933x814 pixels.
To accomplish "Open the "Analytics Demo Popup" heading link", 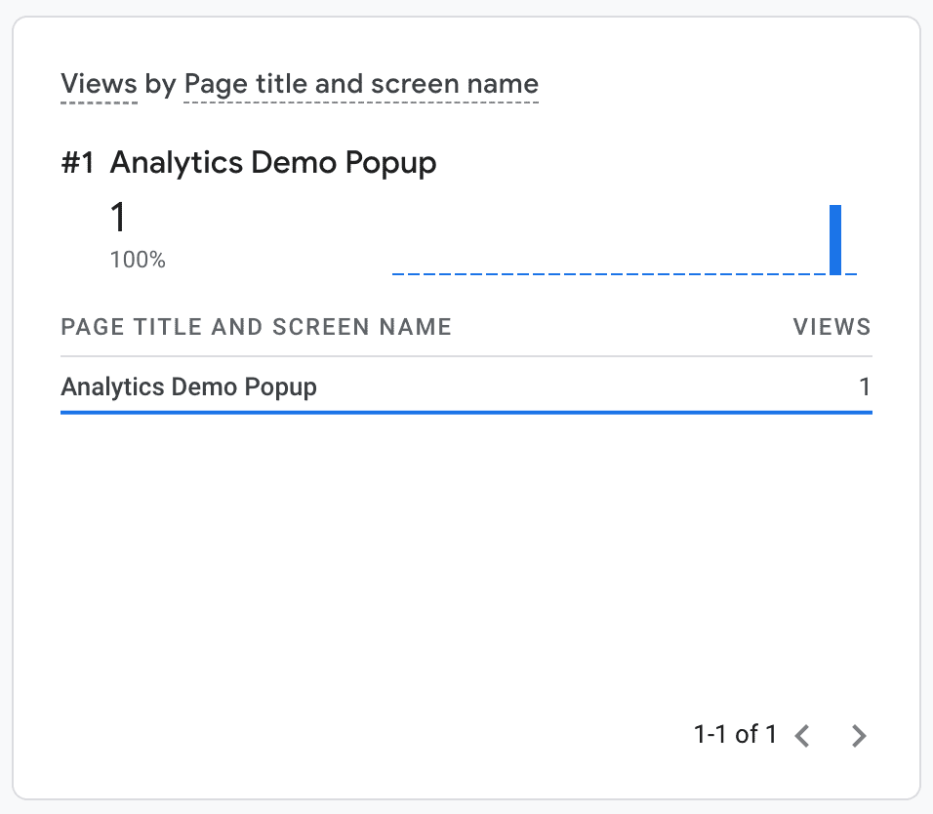I will point(274,162).
